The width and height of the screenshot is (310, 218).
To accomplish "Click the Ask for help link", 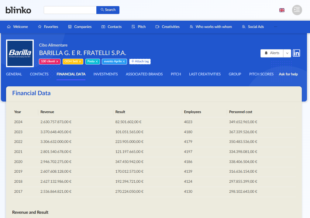I will (288, 74).
